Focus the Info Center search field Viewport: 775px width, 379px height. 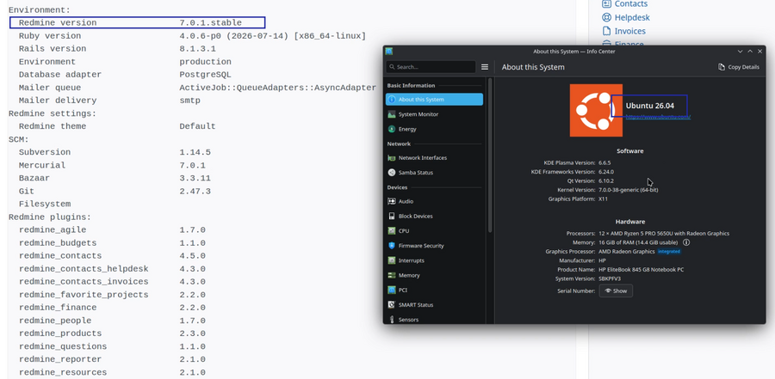(x=431, y=67)
